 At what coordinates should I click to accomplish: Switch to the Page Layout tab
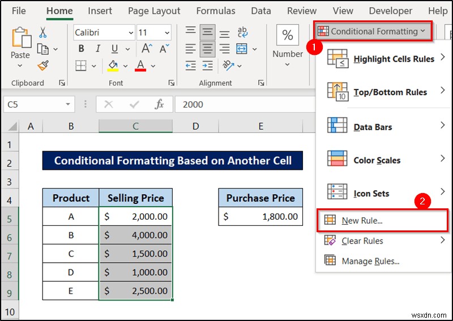154,11
